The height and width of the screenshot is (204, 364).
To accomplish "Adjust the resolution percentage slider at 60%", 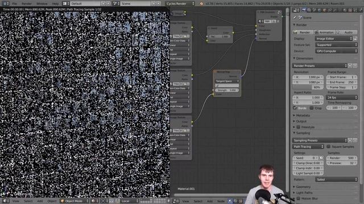I will 308,87.
